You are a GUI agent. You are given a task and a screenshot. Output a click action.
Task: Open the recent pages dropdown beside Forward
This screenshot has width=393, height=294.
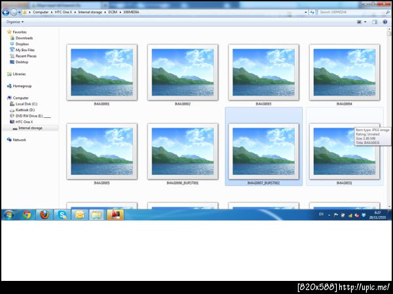click(19, 12)
